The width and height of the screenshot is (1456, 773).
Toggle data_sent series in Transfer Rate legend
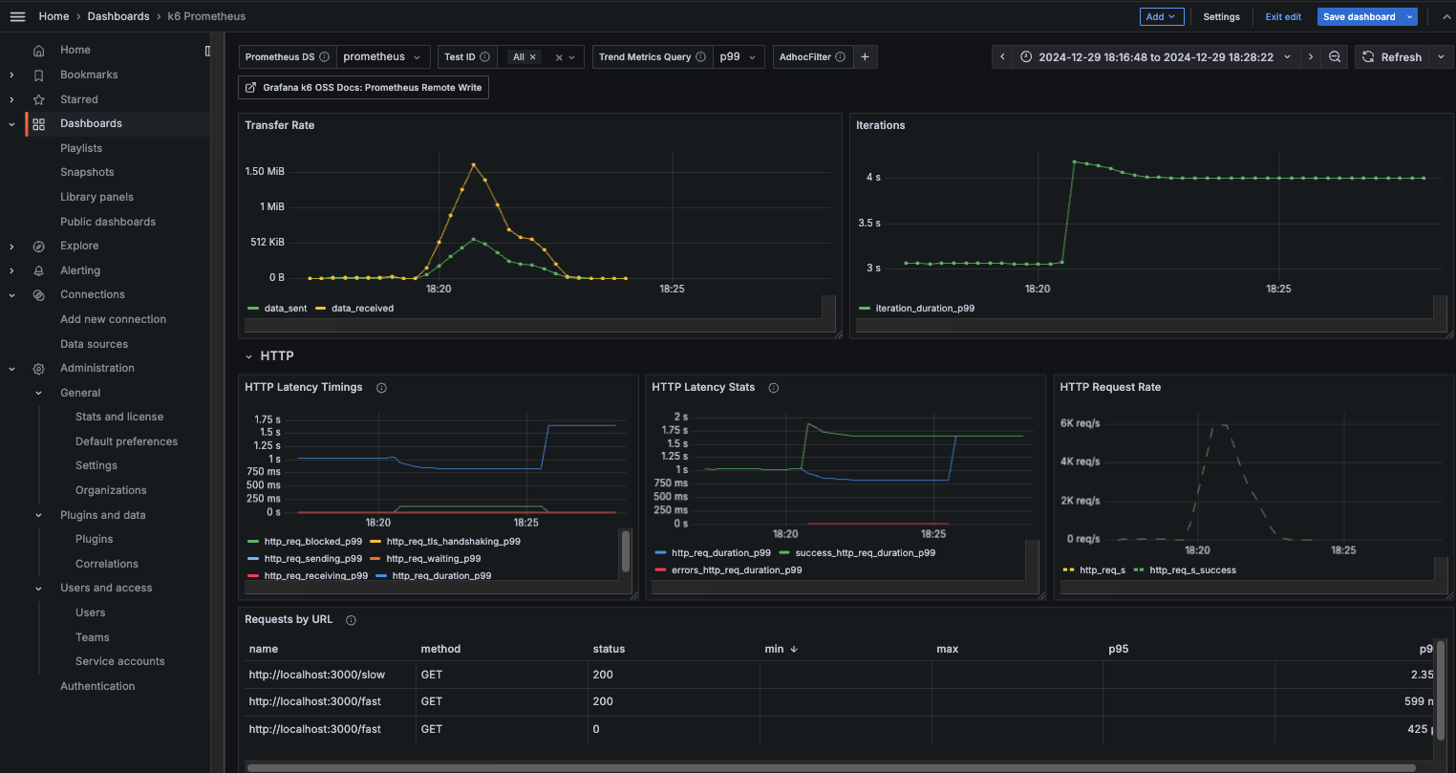click(285, 309)
